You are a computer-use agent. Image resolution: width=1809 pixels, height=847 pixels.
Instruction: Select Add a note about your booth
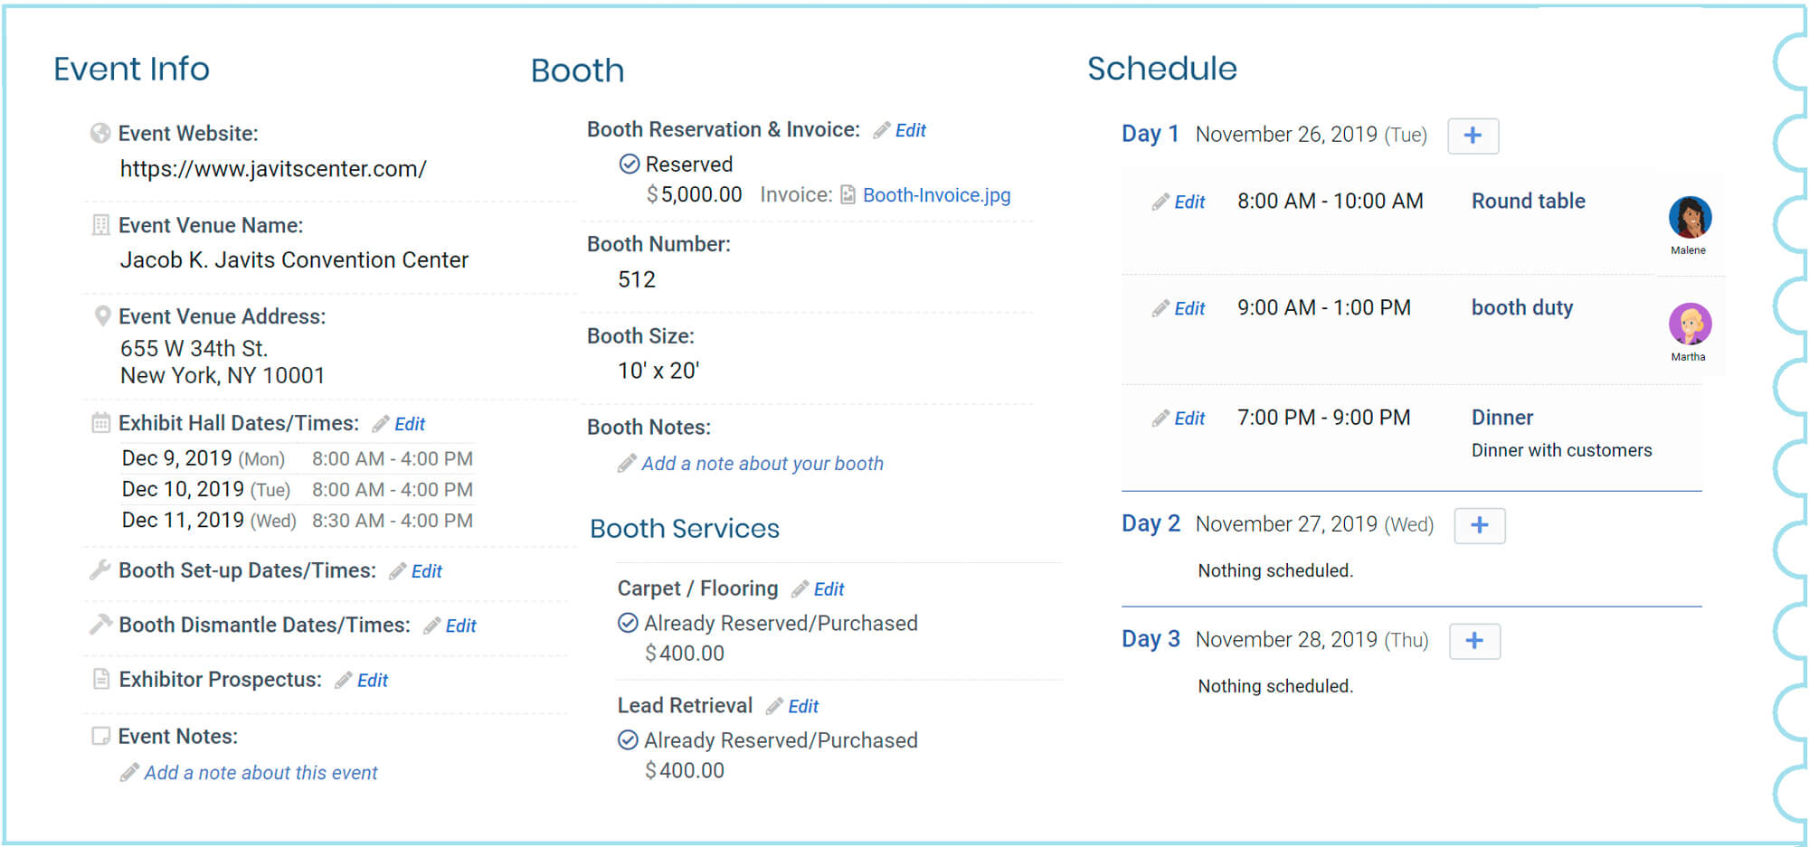click(762, 463)
